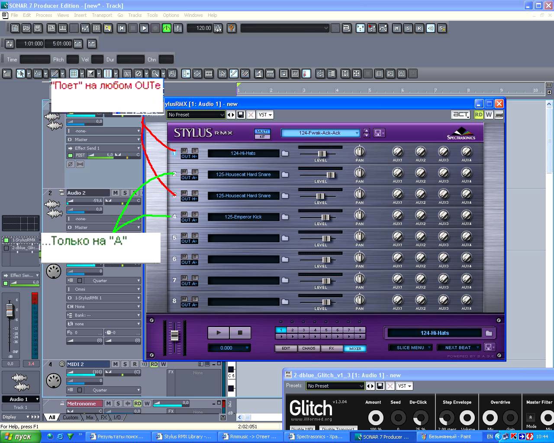Toggle the green audio engine button

[x=167, y=28]
